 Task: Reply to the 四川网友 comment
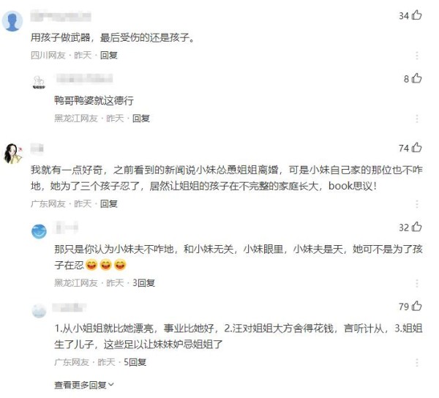[108, 55]
